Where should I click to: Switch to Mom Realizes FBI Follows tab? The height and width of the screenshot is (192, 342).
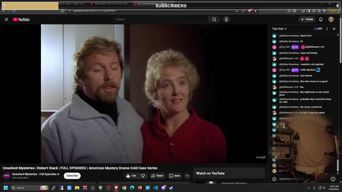point(110,4)
